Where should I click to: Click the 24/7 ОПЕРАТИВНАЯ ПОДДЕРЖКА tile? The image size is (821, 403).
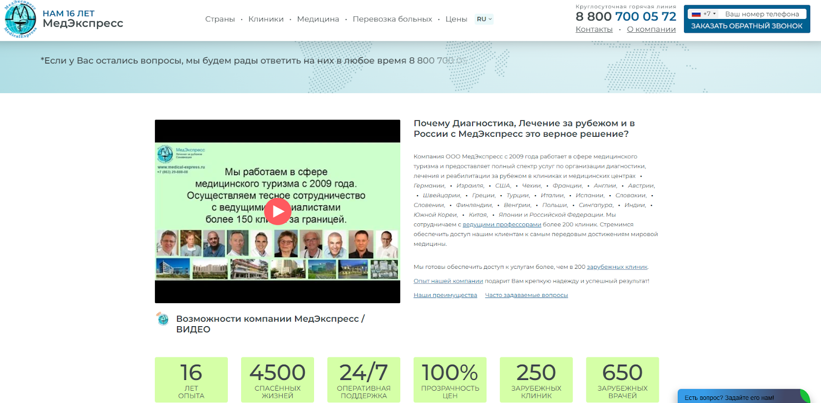(x=364, y=379)
